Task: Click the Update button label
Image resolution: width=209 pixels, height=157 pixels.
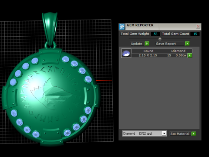Action: pos(136,44)
